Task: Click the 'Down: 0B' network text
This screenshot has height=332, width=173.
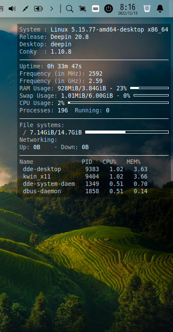Action: (75, 147)
